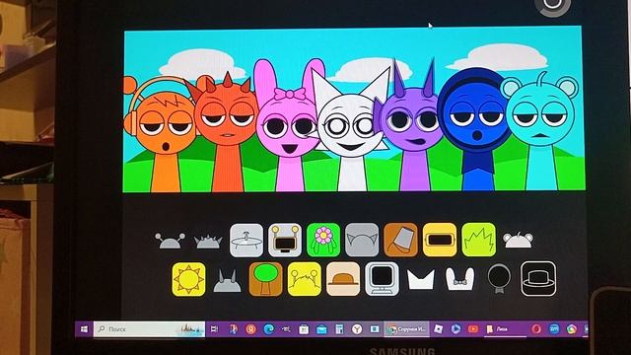Open the Windows Start menu
This screenshot has width=631, height=355.
(x=84, y=329)
